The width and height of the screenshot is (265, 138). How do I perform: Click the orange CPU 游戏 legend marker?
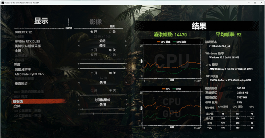[x=159, y=42]
